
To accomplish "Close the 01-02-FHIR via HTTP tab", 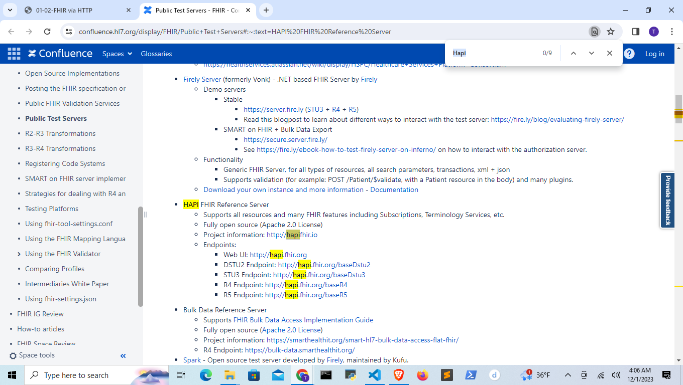I will (x=129, y=10).
